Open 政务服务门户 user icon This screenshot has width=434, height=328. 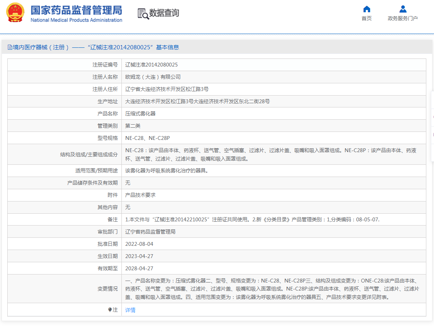(403, 9)
